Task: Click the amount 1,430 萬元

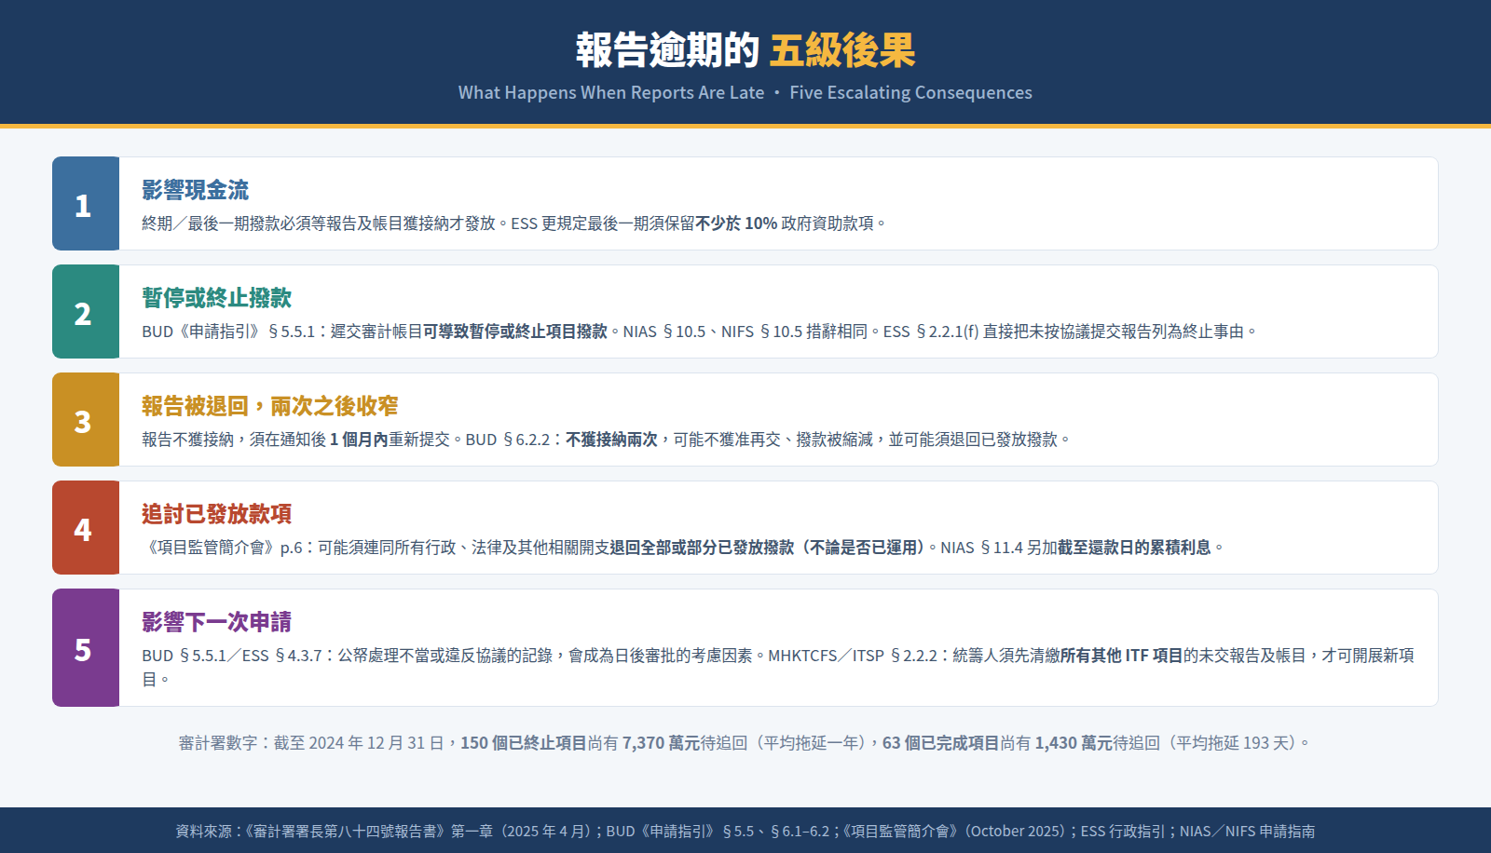Action: [1074, 743]
